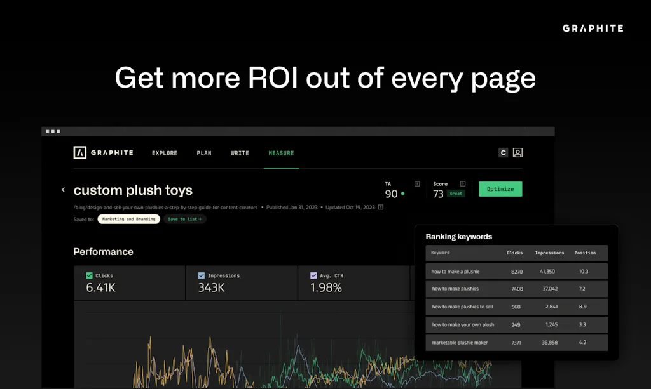Select the Write tab
Viewport: 651px width, 389px height.
point(240,153)
